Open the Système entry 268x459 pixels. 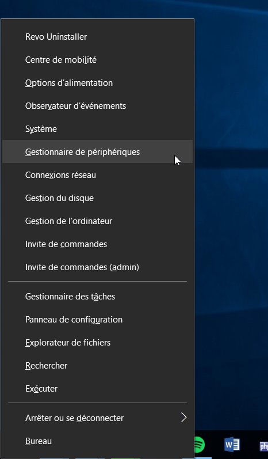point(97,129)
